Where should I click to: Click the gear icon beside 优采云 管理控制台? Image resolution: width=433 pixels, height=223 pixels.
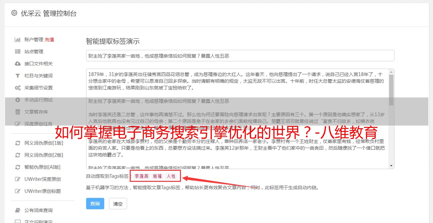pyautogui.click(x=14, y=13)
